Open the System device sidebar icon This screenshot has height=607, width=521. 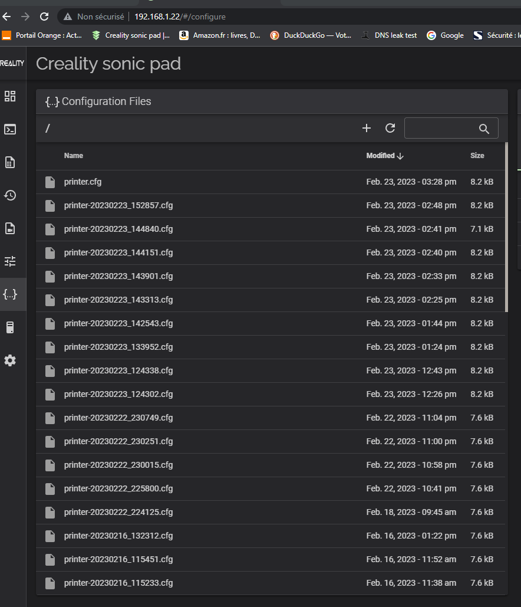click(x=10, y=327)
